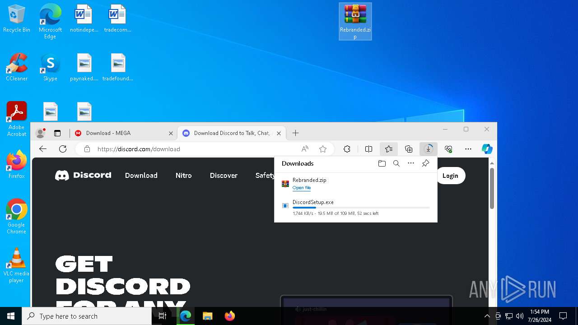The height and width of the screenshot is (325, 578).
Task: Search downloads in Downloads panel
Action: point(396,163)
